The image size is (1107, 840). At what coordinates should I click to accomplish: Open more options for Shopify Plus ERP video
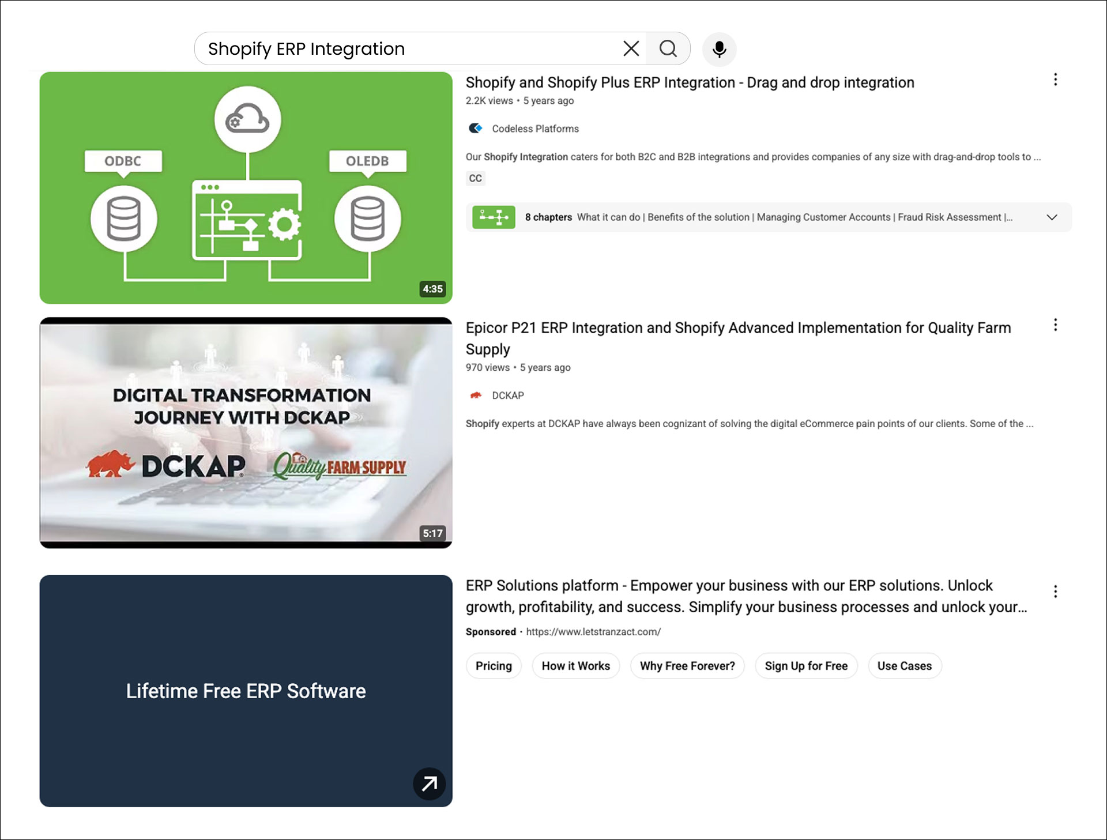(x=1055, y=80)
